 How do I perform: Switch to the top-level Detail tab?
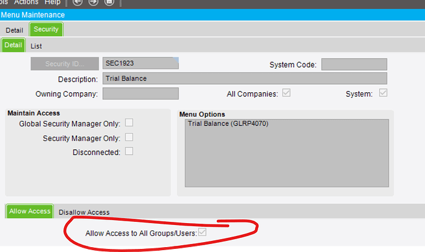coord(14,30)
